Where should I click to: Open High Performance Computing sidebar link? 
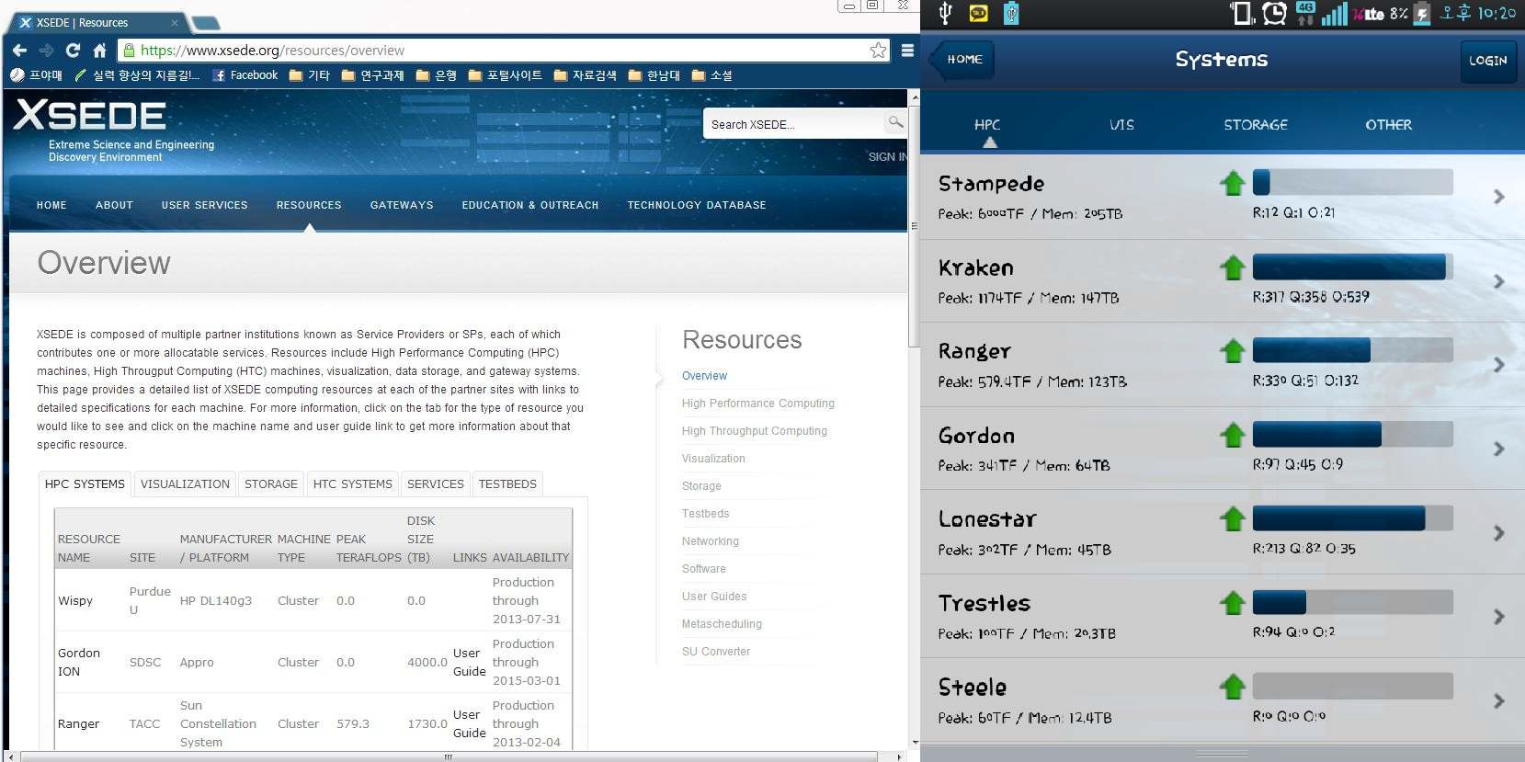758,404
